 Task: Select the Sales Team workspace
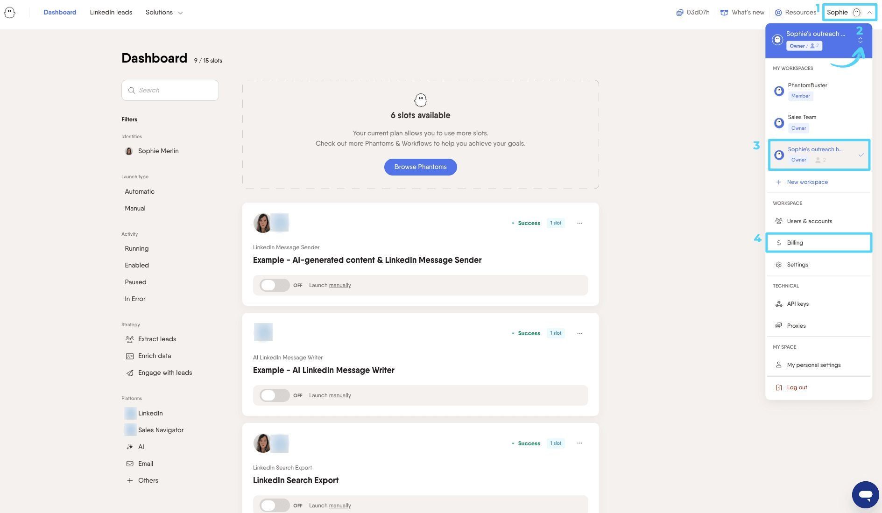coord(818,123)
